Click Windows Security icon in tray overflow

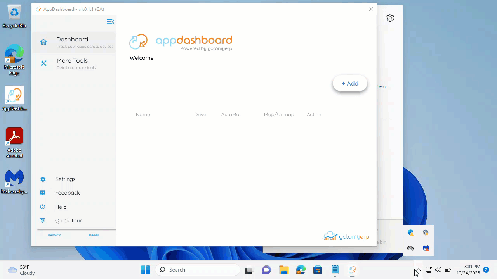[410, 232]
